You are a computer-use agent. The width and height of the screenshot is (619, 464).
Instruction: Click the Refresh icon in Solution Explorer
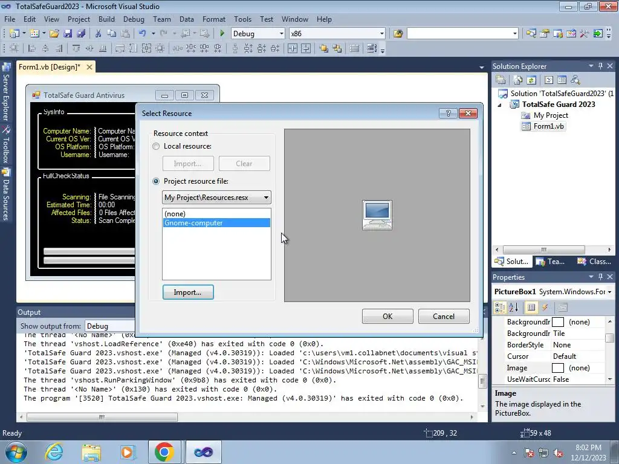point(531,80)
